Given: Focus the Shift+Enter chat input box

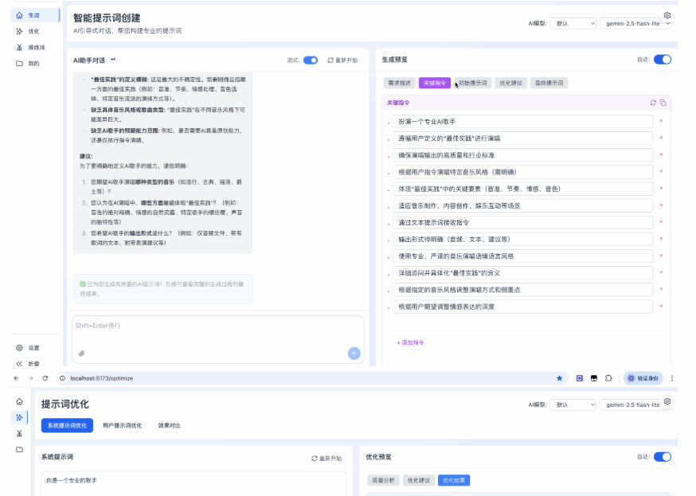Looking at the screenshot, I should (217, 330).
